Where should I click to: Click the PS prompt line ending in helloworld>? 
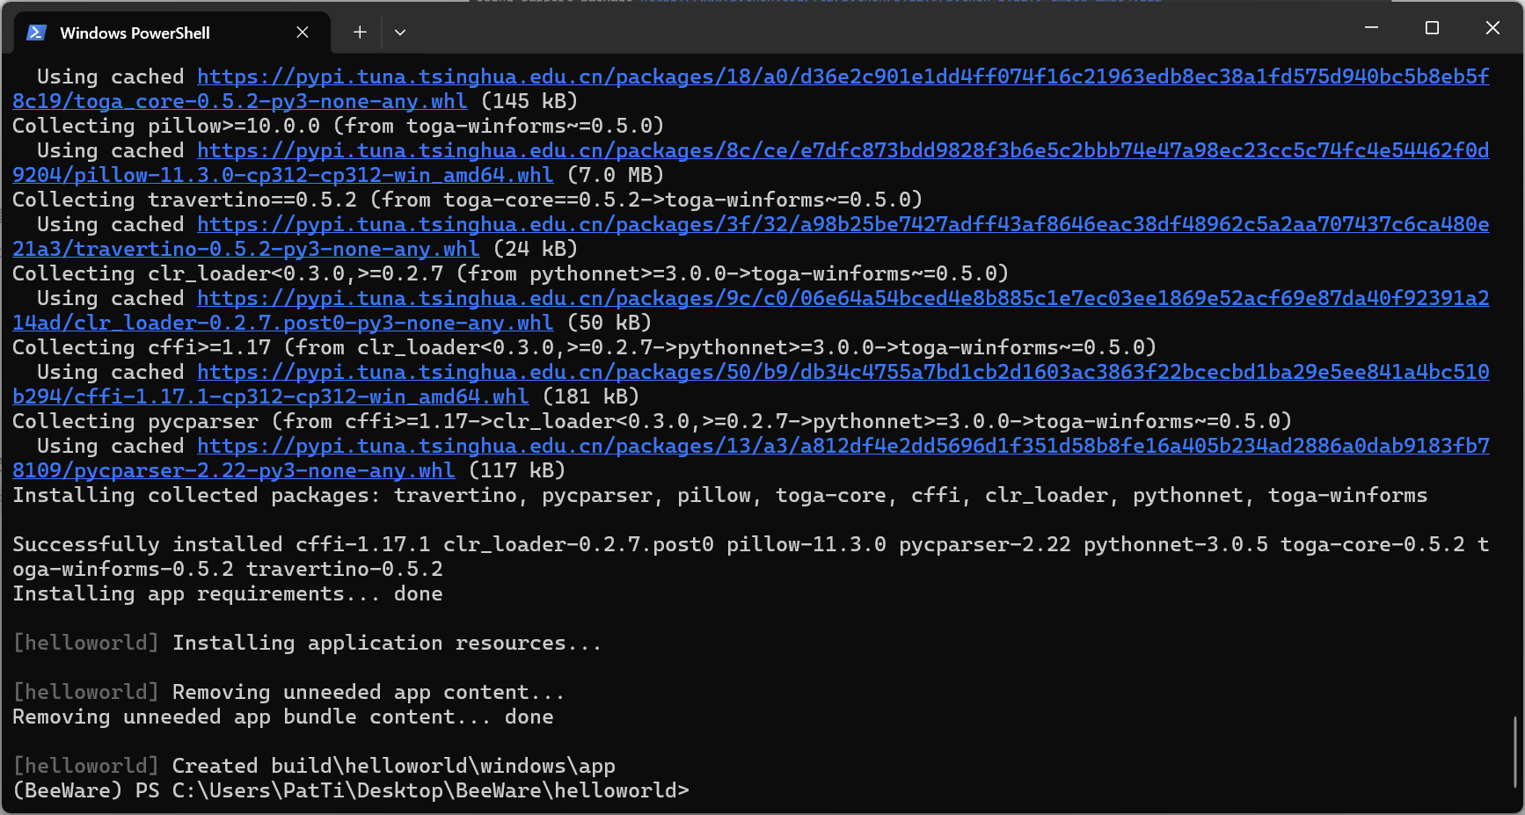pyautogui.click(x=351, y=790)
